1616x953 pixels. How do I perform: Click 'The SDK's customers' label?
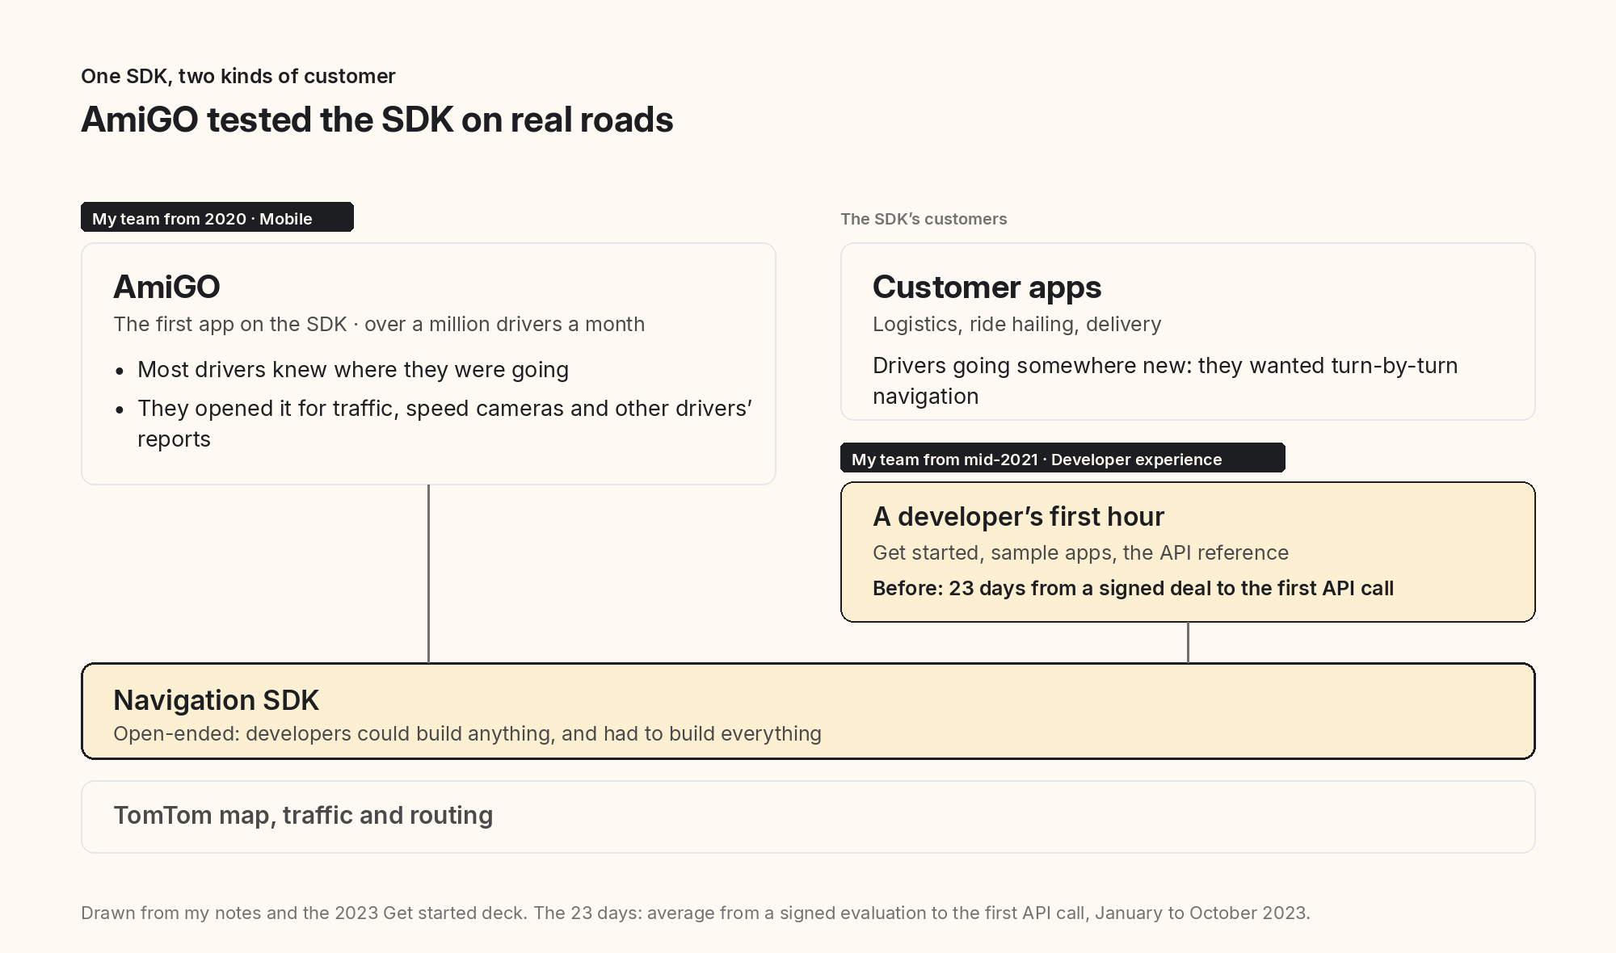coord(924,219)
